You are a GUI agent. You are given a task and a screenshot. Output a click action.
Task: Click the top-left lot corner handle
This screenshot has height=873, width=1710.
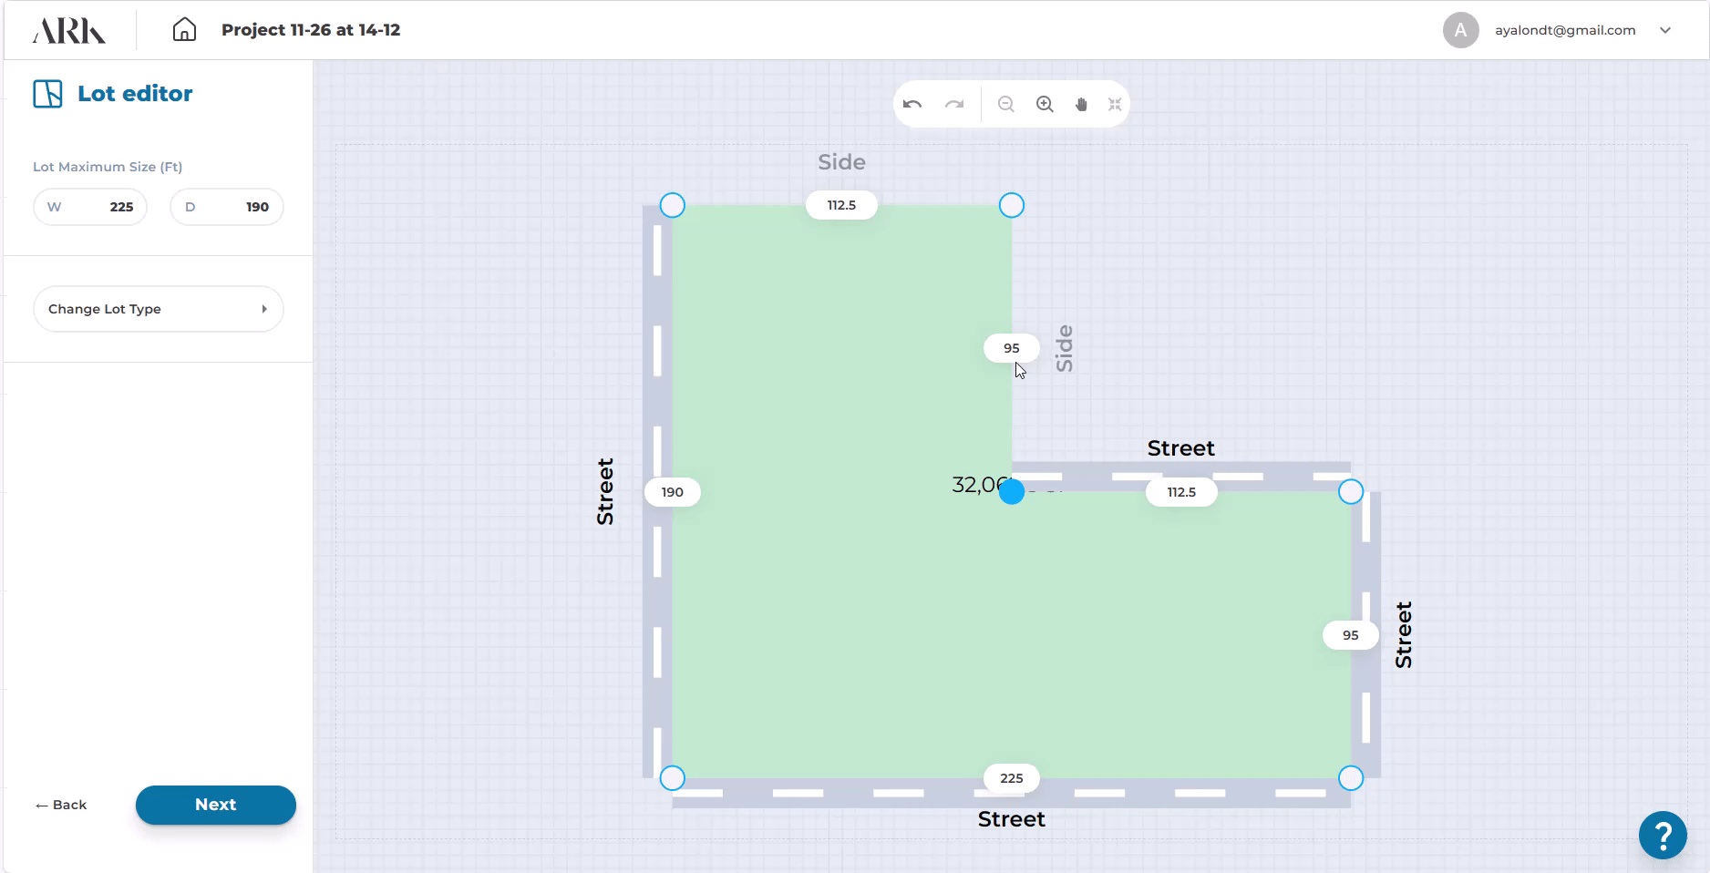pyautogui.click(x=672, y=205)
